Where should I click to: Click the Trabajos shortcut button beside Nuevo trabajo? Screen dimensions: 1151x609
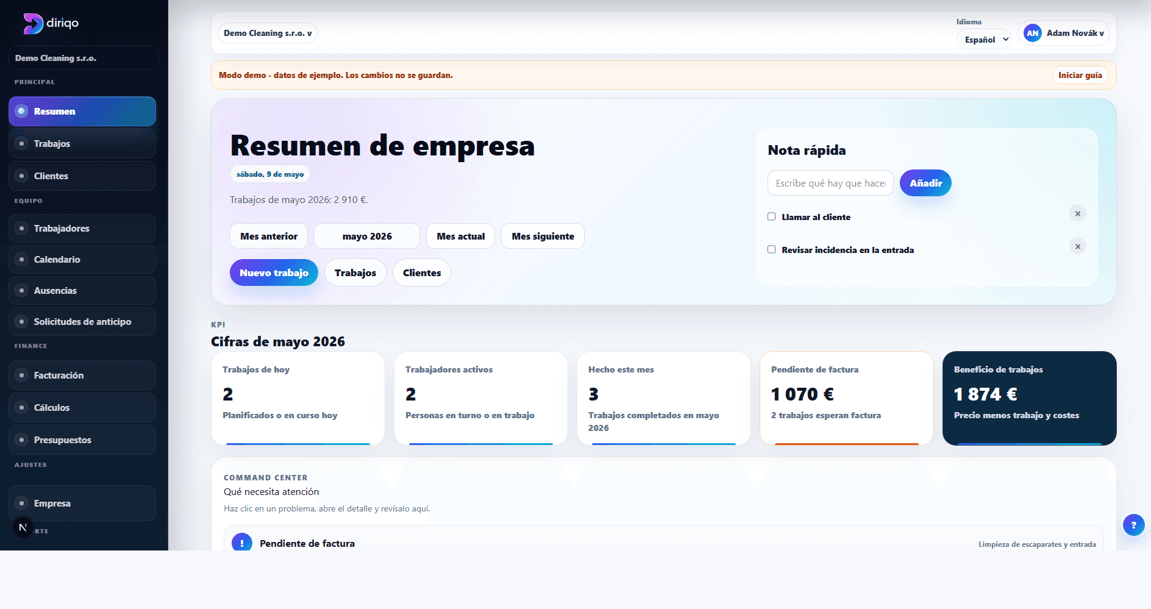coord(355,272)
